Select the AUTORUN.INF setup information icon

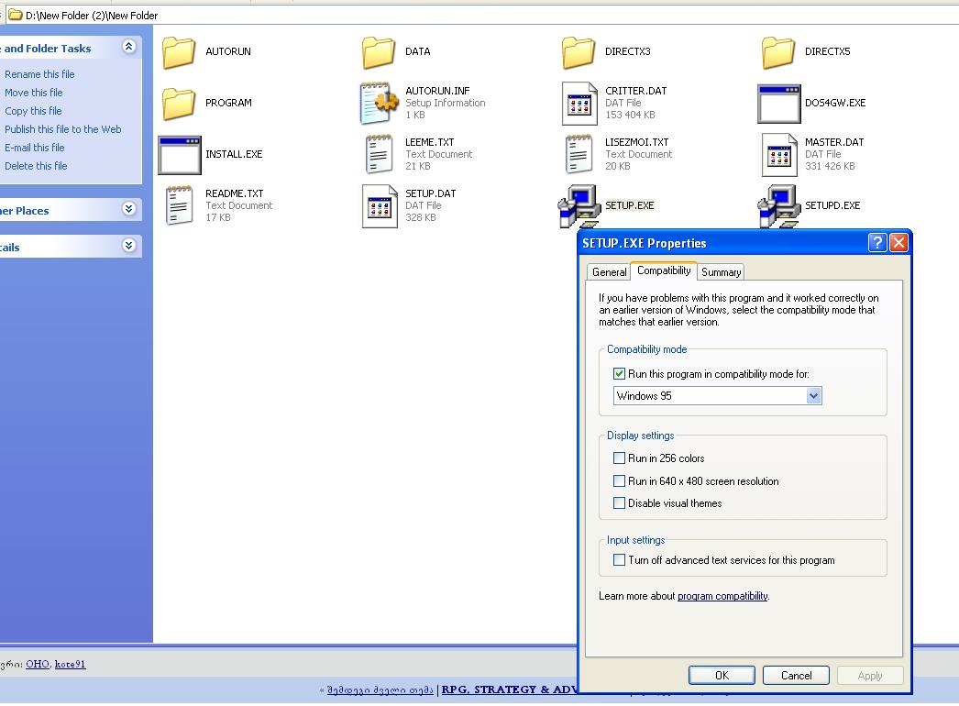(379, 104)
